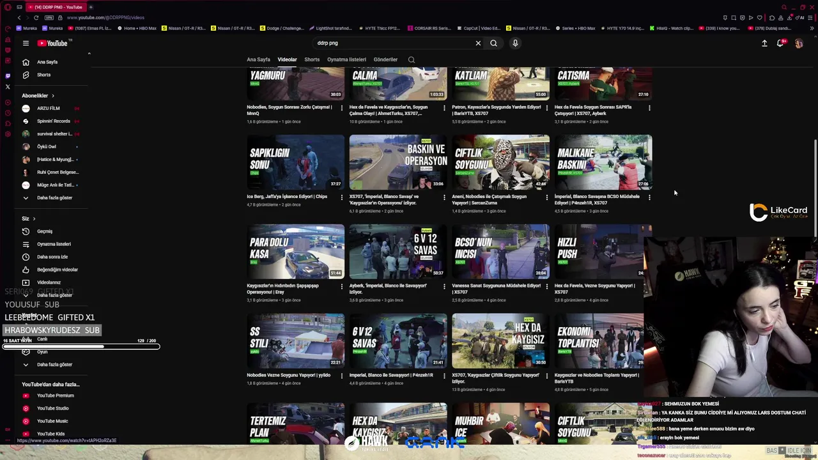This screenshot has height=460, width=818.
Task: Open Oynatma listeleri channel tab
Action: click(346, 59)
